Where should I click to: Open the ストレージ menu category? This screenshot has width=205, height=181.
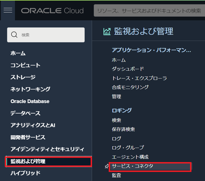[x=23, y=77]
